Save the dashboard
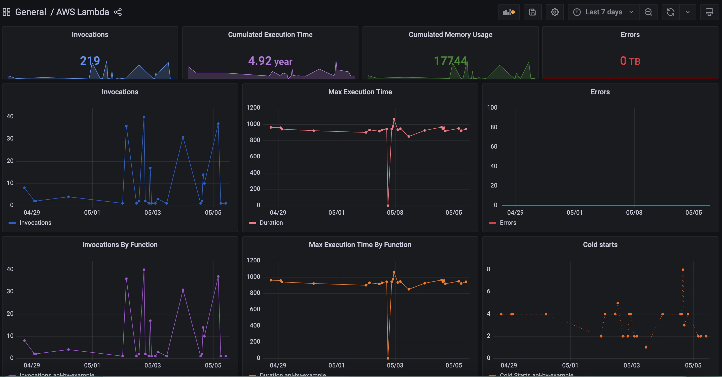The height and width of the screenshot is (377, 722). tap(532, 12)
